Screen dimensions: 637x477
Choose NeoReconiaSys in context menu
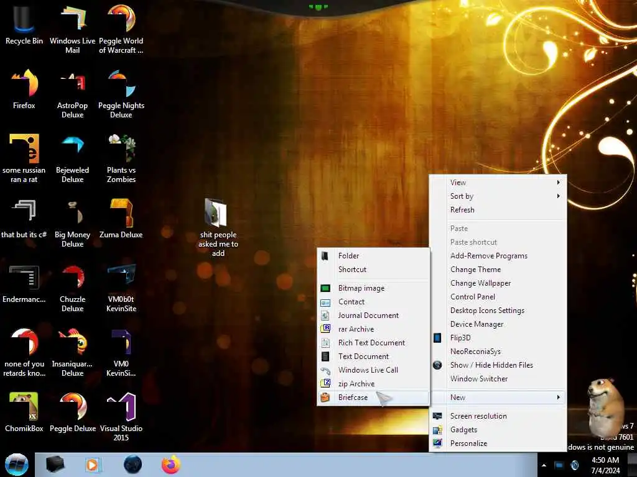(x=498, y=352)
